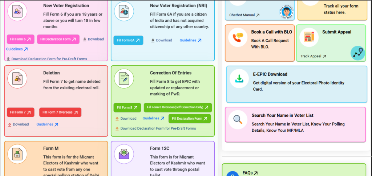Click 'Track all your form status here.' text
Image resolution: width=372 pixels, height=176 pixels.
pos(341,9)
